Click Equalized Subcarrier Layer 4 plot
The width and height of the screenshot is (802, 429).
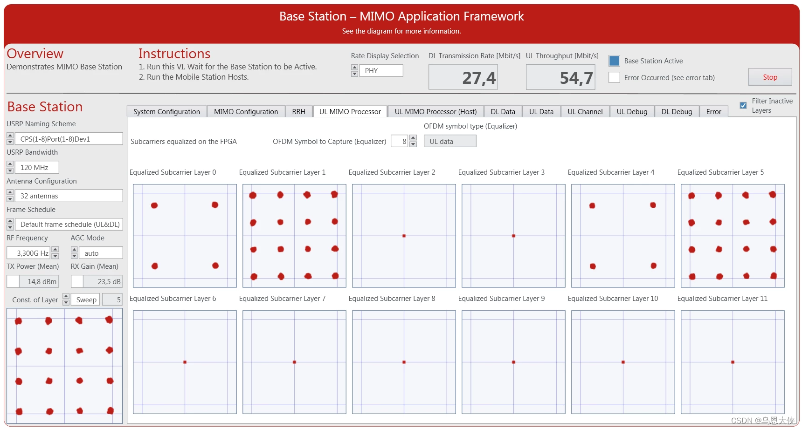tap(623, 236)
